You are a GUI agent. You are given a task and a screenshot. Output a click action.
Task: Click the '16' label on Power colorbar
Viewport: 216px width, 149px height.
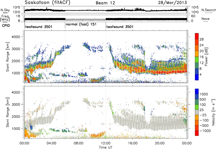pos(201,57)
